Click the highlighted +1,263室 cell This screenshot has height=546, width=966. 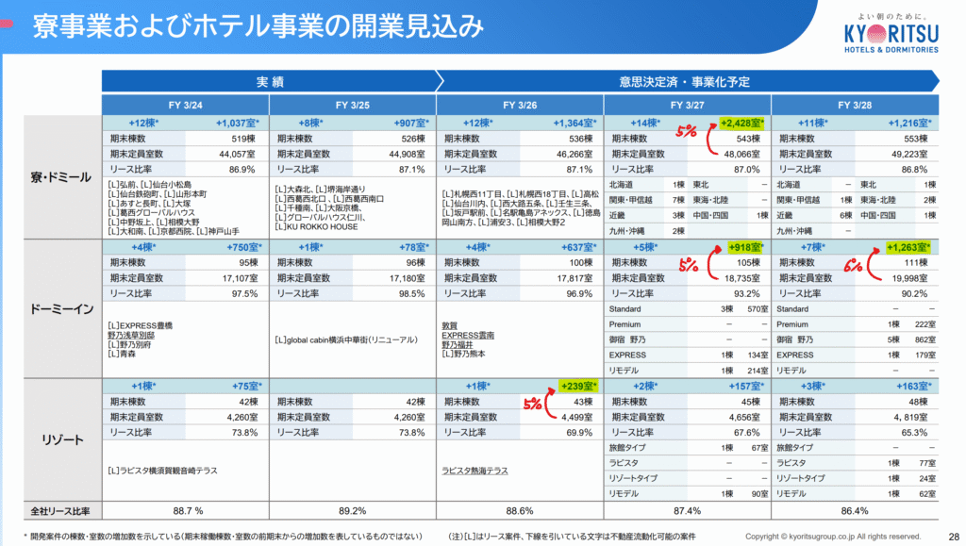(x=908, y=248)
